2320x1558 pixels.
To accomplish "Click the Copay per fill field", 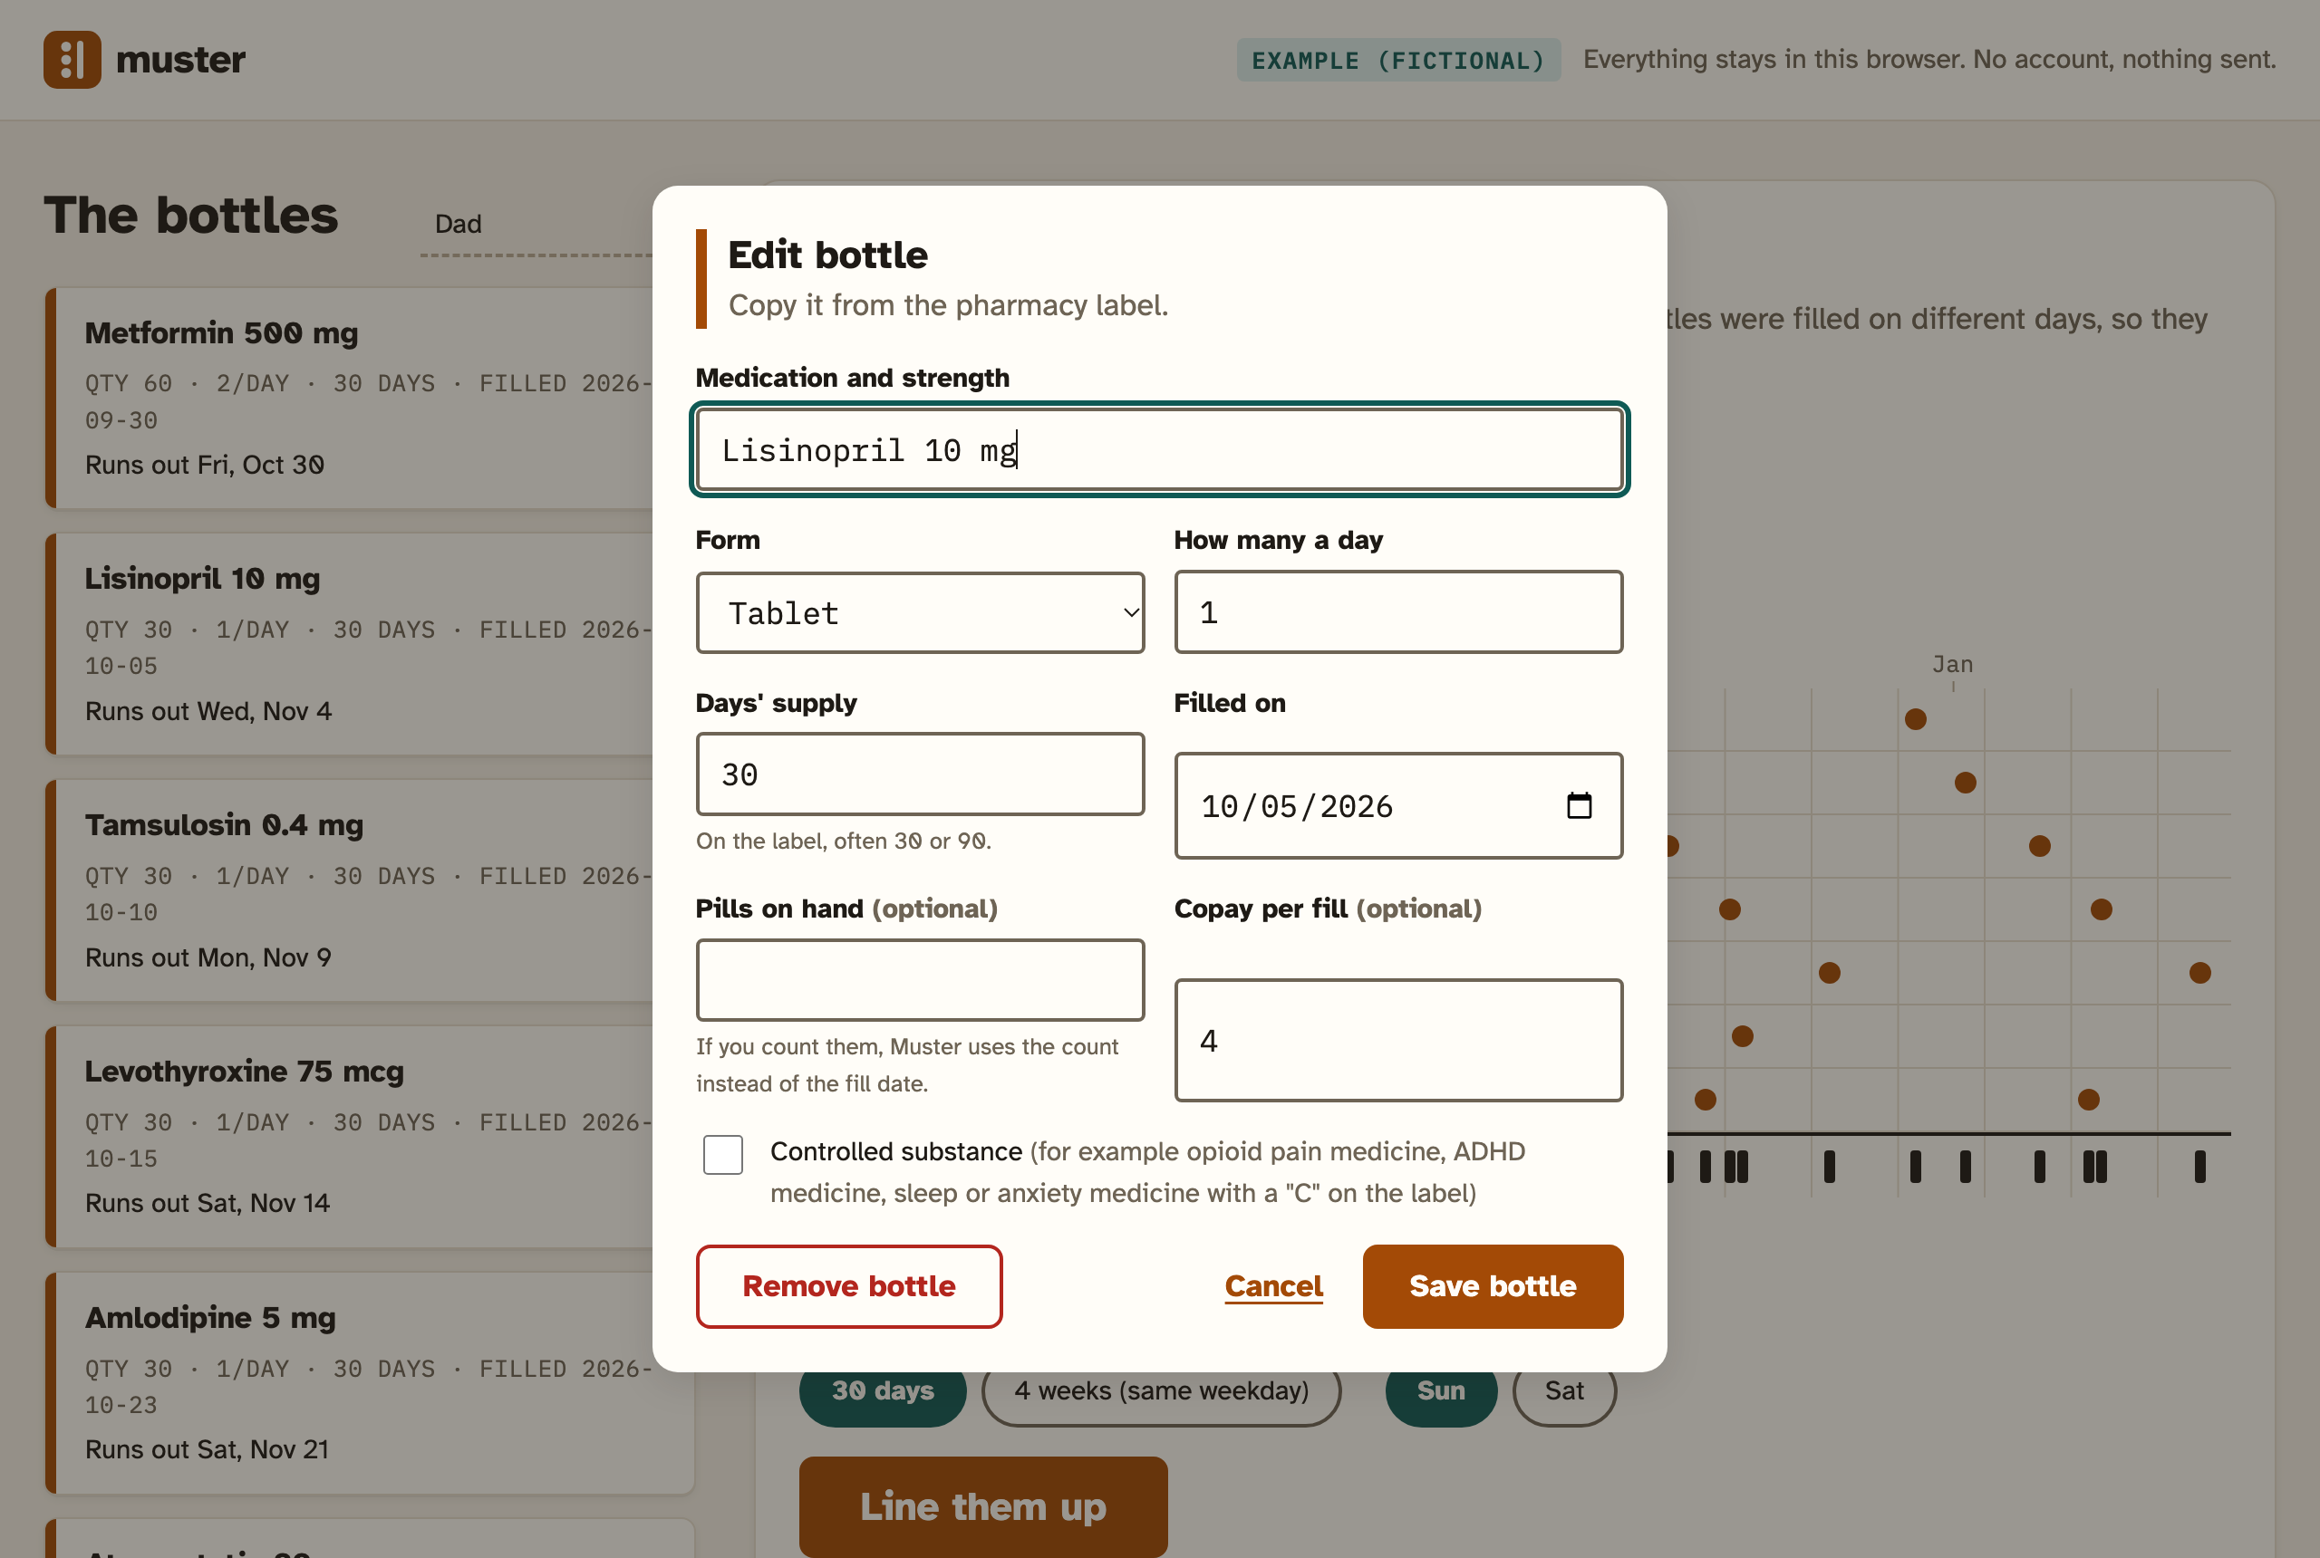I will pyautogui.click(x=1398, y=1040).
